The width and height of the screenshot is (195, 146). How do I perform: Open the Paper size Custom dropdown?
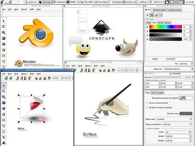(x=174, y=119)
